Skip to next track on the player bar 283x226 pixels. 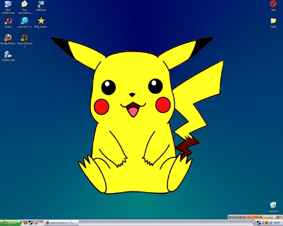pos(244,217)
